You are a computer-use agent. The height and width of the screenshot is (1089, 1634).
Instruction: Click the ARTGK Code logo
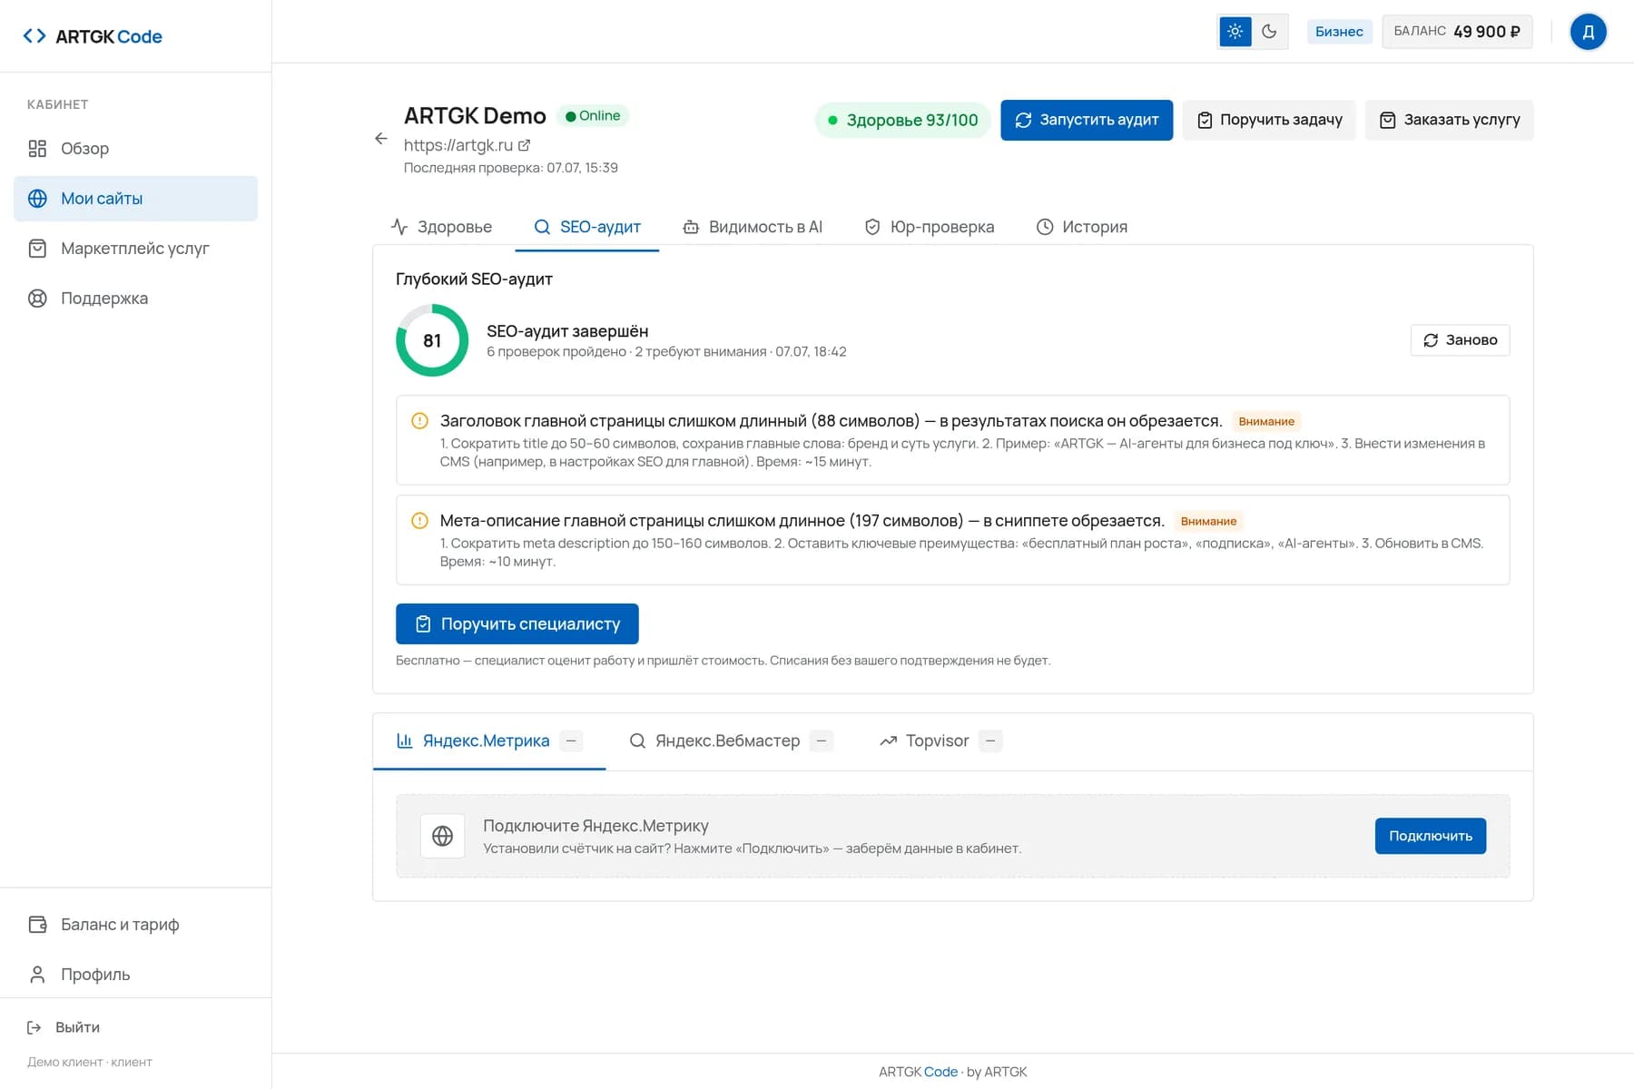click(x=93, y=36)
